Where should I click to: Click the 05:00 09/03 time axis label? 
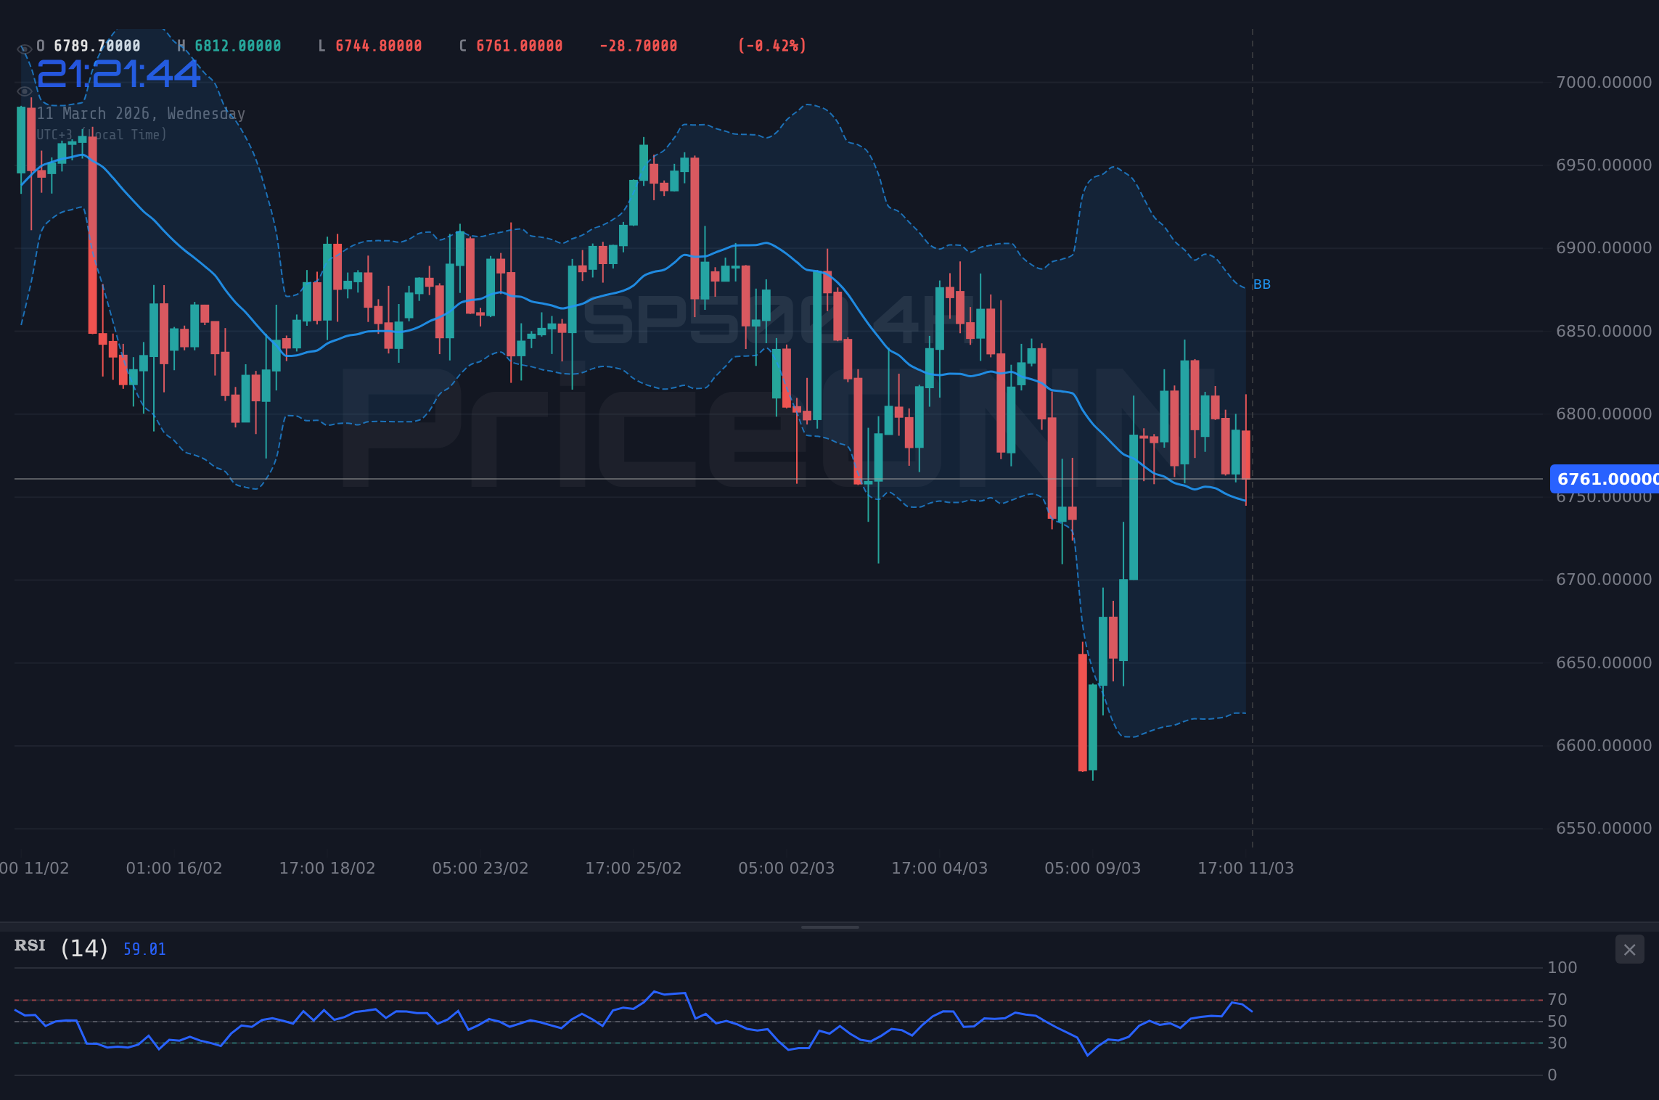pyautogui.click(x=1093, y=868)
